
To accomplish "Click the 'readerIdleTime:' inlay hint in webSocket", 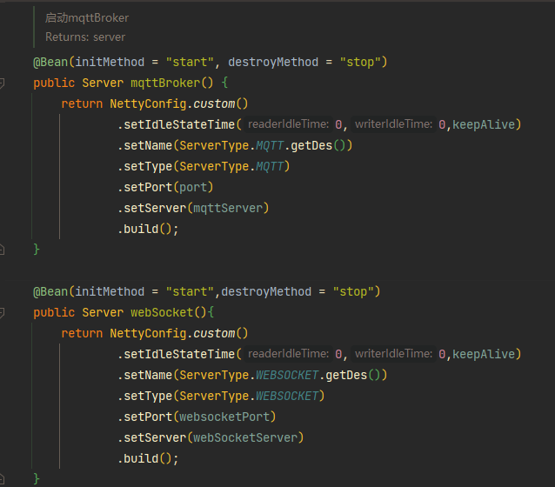I will pos(288,354).
